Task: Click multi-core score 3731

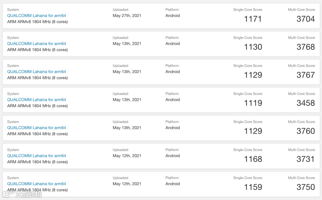Action: coord(306,159)
